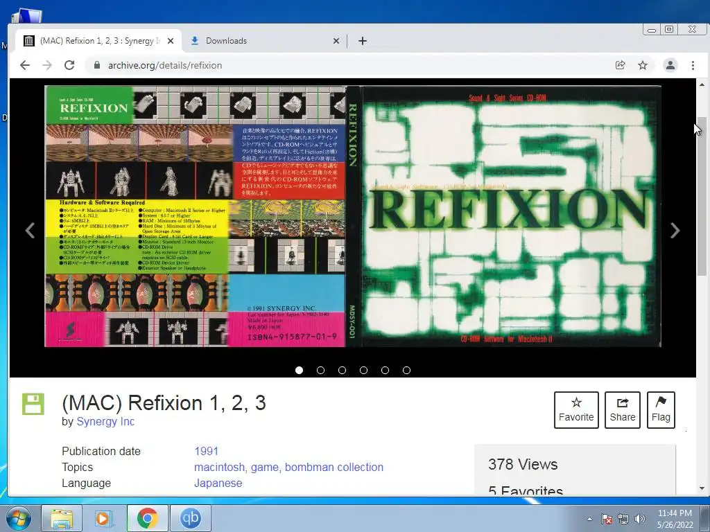Open the Chrome profile menu
Image resolution: width=710 pixels, height=532 pixels.
(x=670, y=65)
